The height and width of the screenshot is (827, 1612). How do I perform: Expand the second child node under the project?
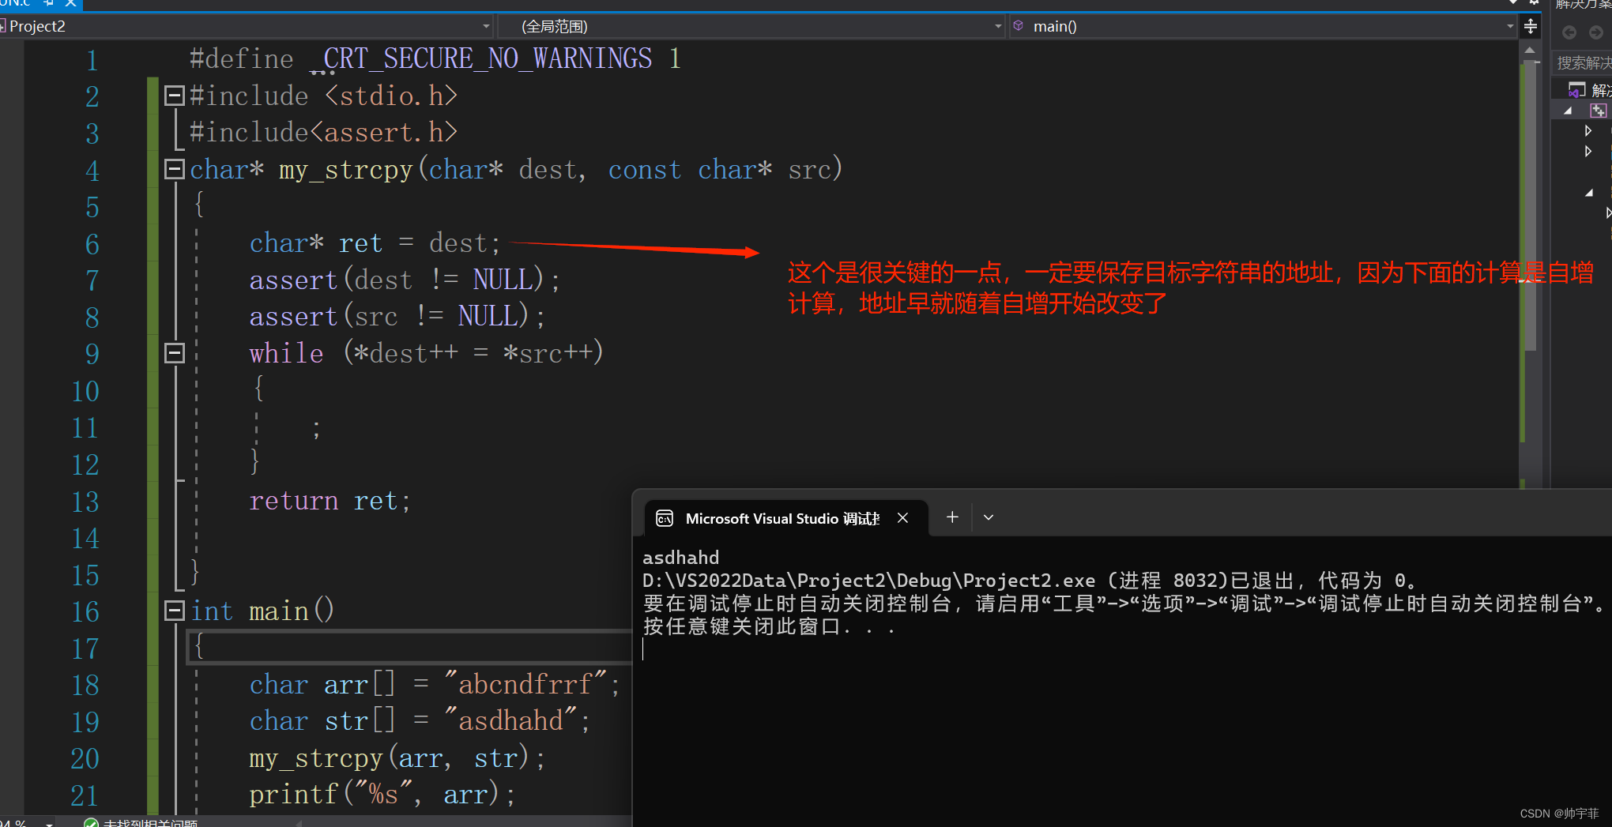pyautogui.click(x=1588, y=152)
